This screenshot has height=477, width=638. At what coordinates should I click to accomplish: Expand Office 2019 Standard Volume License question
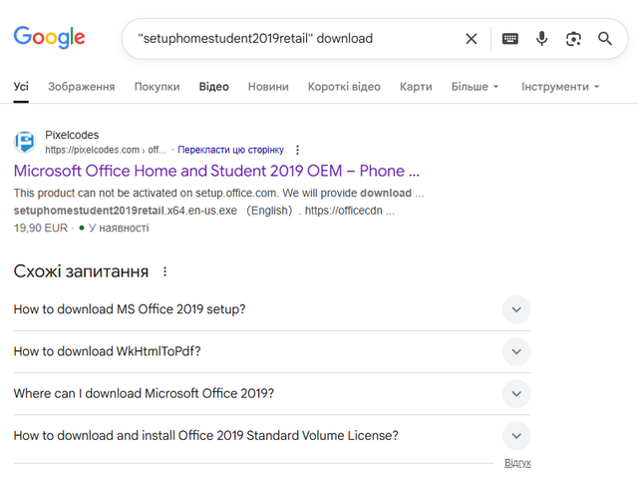(515, 435)
